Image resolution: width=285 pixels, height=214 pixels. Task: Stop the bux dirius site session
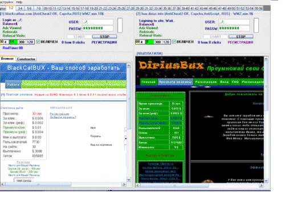point(241,37)
